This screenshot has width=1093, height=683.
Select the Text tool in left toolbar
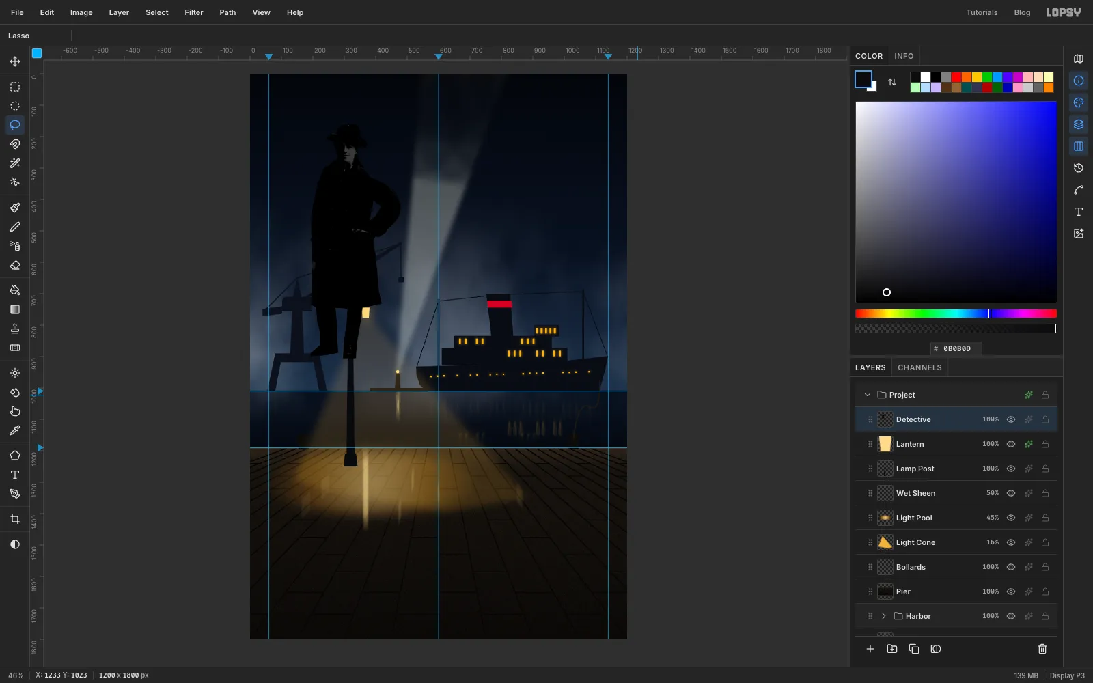click(15, 475)
